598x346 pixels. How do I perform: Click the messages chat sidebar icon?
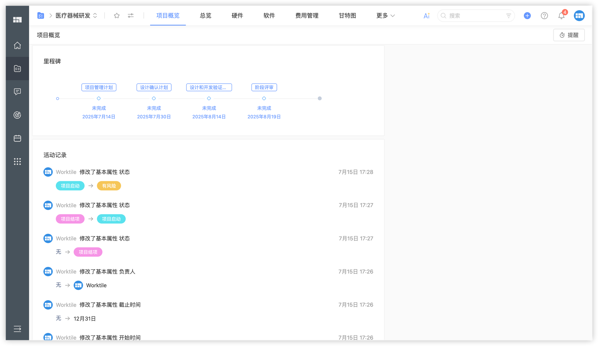coord(17,92)
